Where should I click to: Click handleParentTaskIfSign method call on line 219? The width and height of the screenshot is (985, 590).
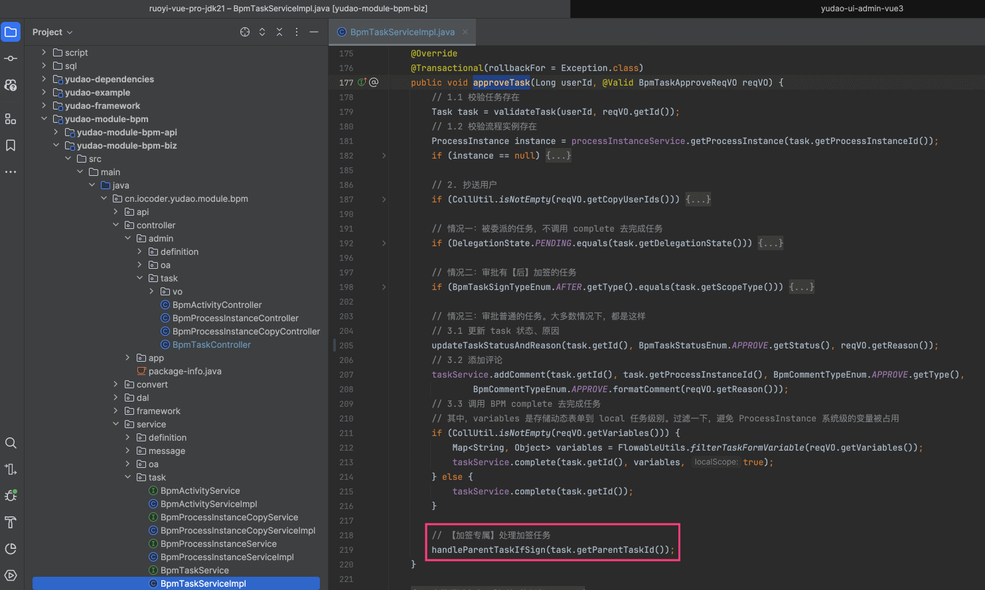pyautogui.click(x=488, y=550)
